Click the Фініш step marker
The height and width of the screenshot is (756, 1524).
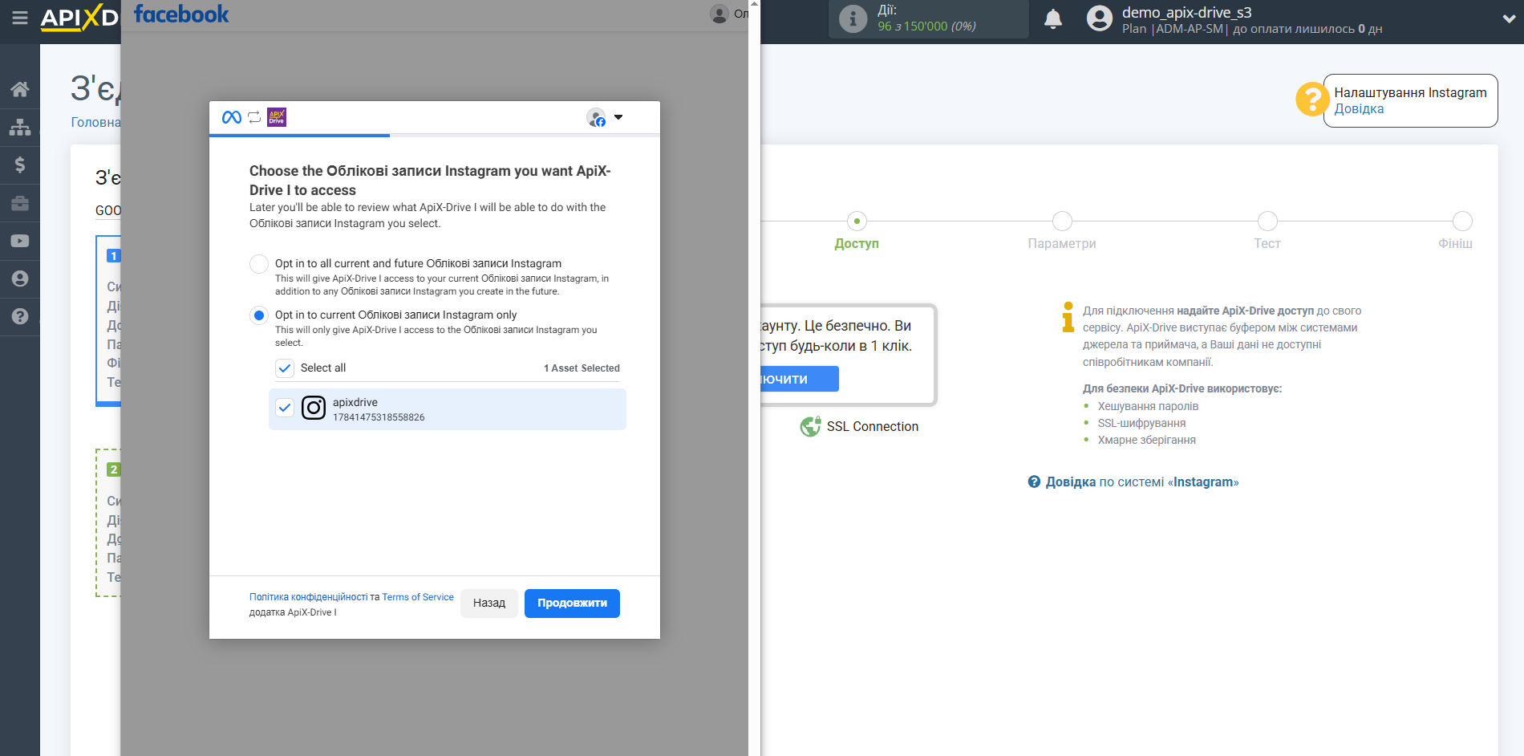click(x=1462, y=222)
